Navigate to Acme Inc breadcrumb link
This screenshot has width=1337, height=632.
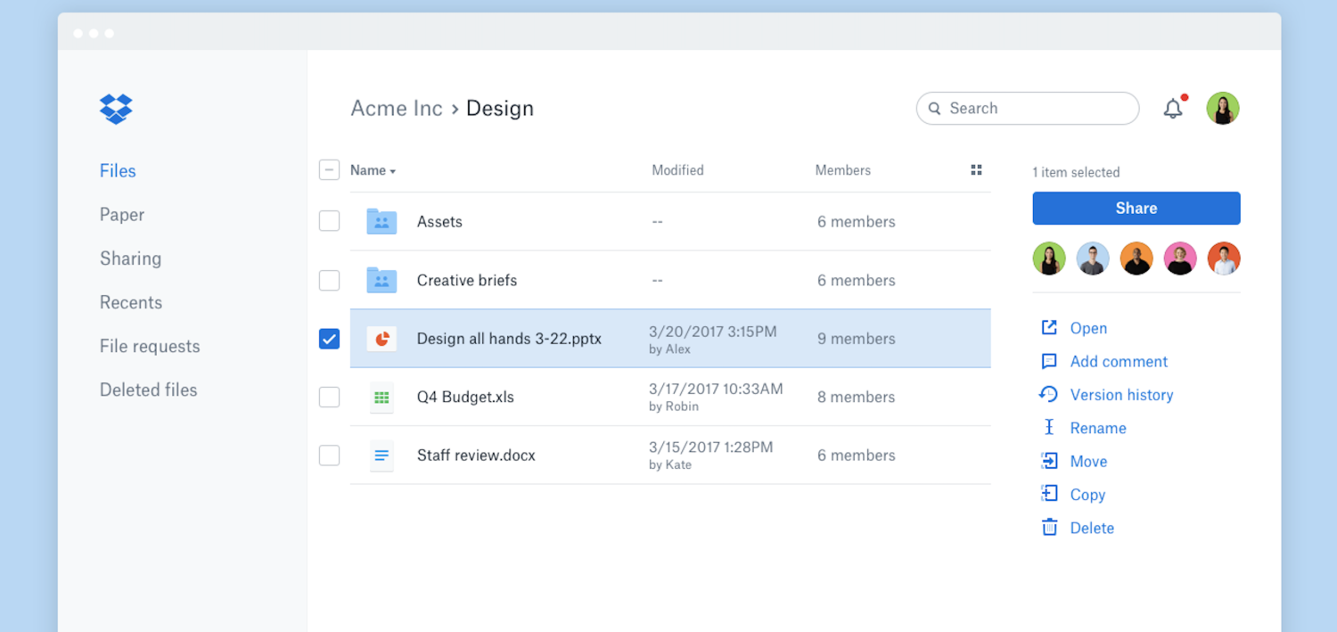[397, 109]
